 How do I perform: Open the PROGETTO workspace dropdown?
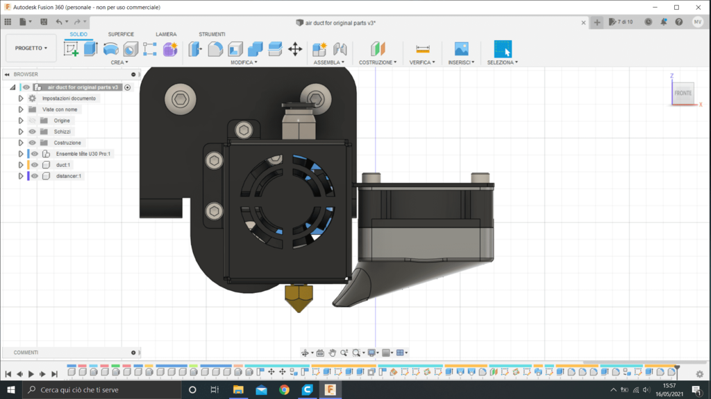(31, 48)
